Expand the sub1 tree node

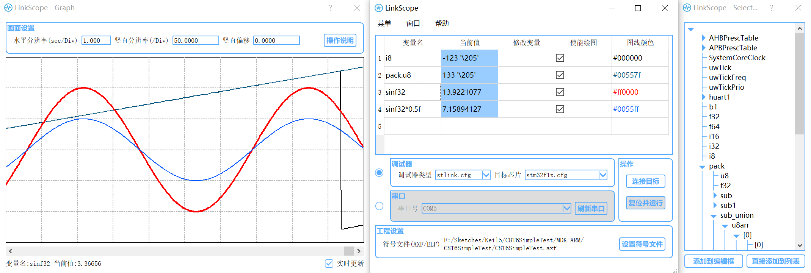point(715,205)
